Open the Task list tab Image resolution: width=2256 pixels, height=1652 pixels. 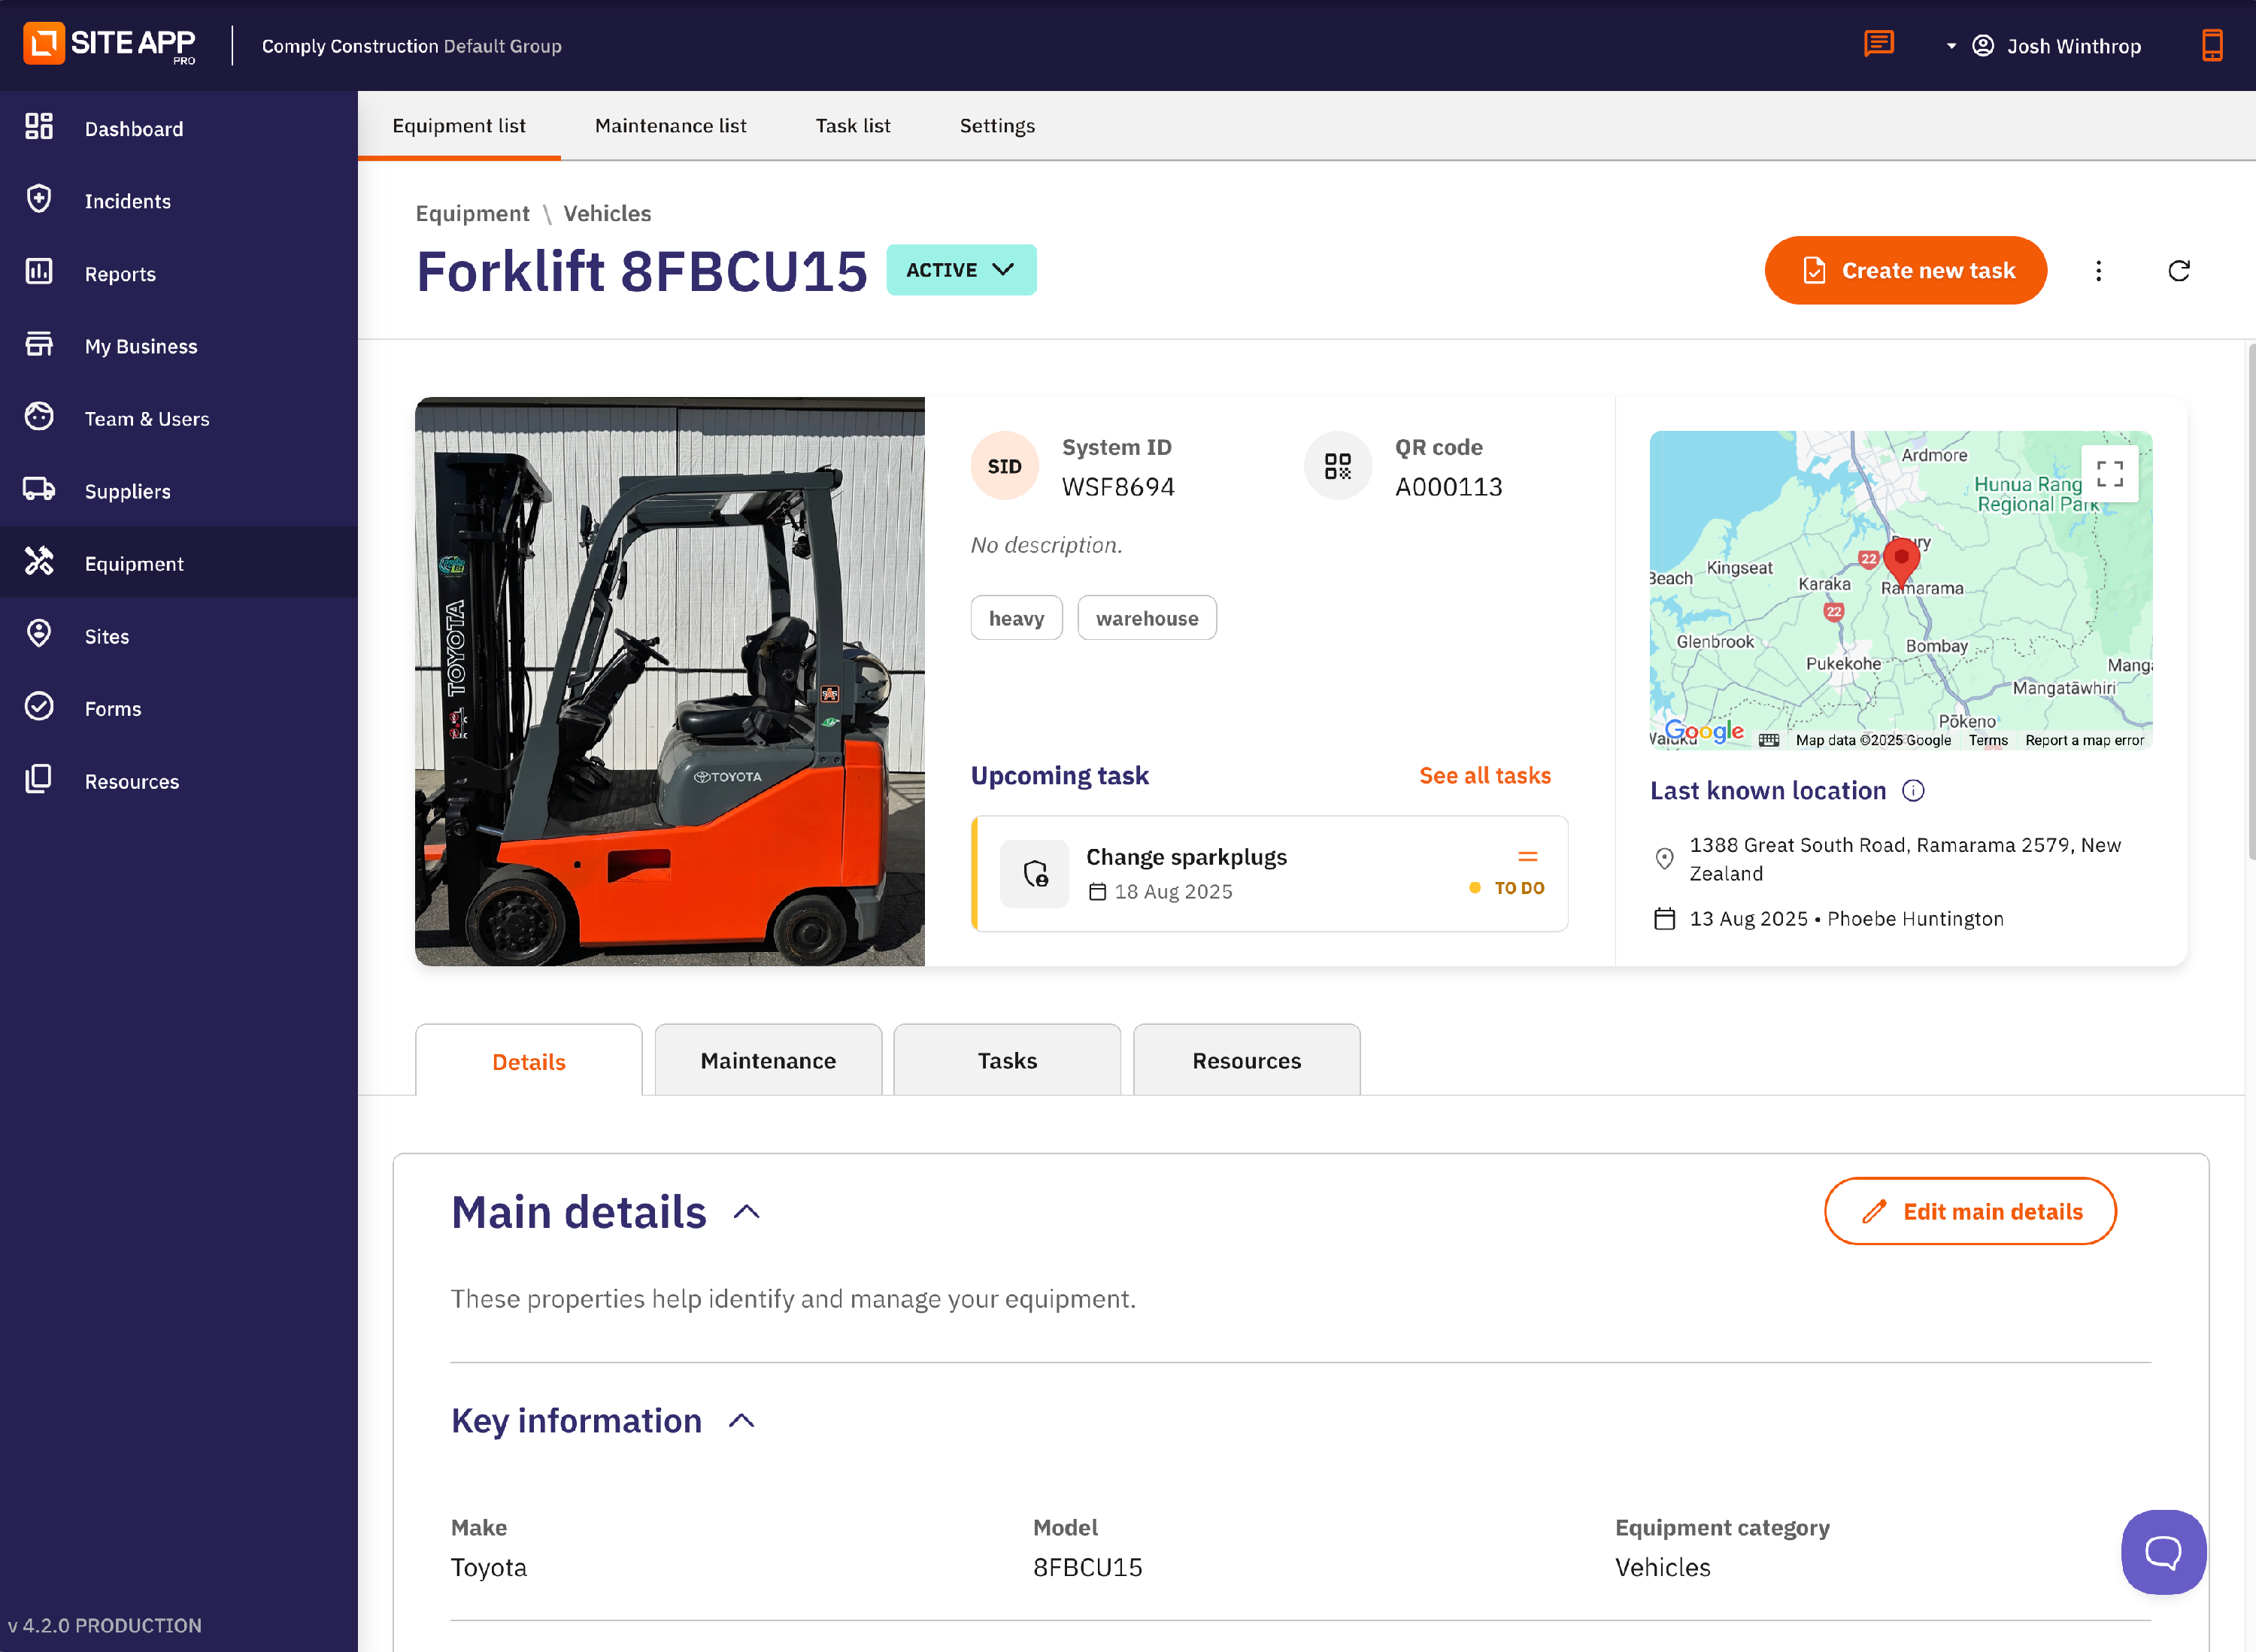[853, 126]
